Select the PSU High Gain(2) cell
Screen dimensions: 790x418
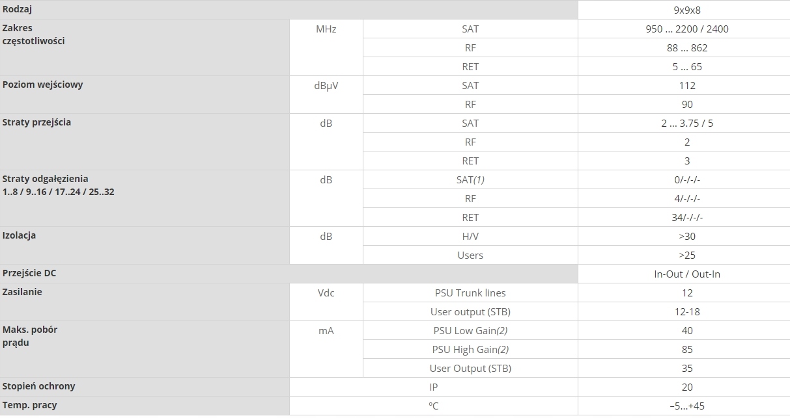pyautogui.click(x=470, y=349)
